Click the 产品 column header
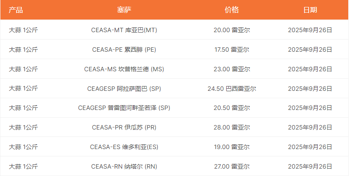Screen dimensions: 350x176 pyautogui.click(x=16, y=10)
